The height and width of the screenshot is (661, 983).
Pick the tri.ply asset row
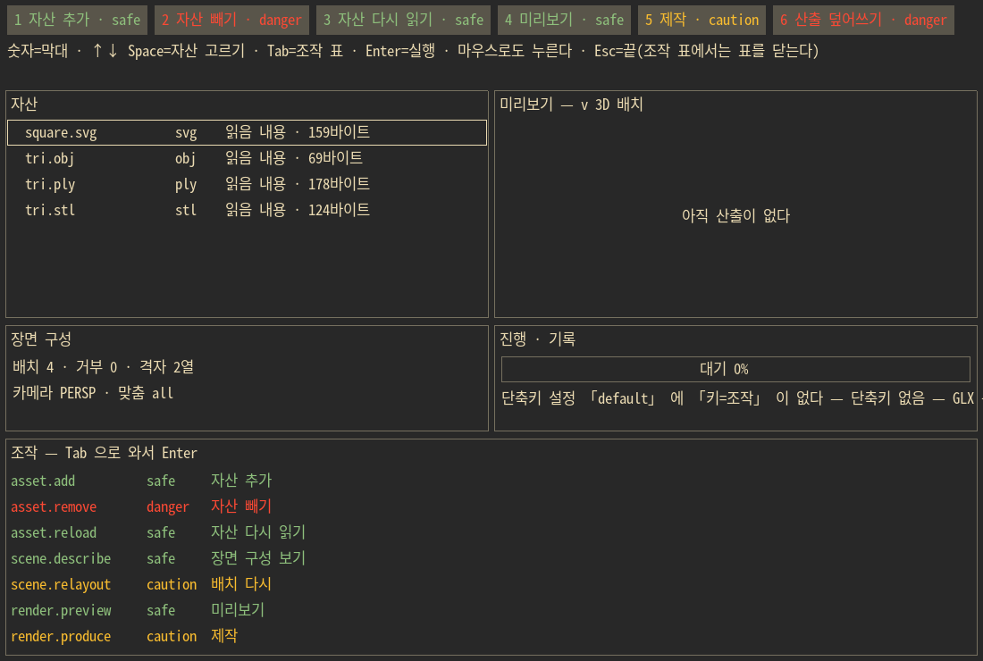(x=247, y=184)
